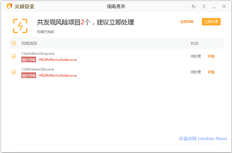232x153 pixels.
Task: Select the C:\Windows\ttry.exe file path
Action: click(38, 69)
